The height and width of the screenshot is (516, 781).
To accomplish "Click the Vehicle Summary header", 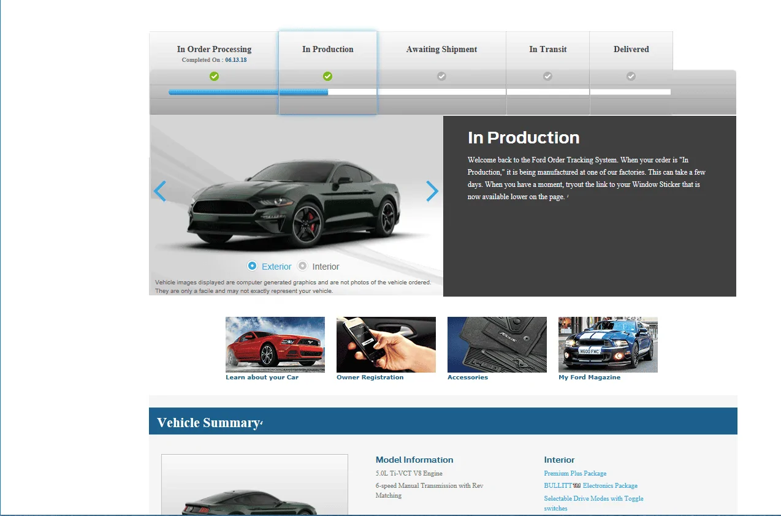I will click(x=443, y=422).
